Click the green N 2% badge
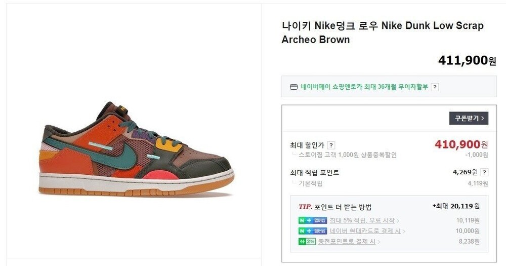 tap(307, 242)
